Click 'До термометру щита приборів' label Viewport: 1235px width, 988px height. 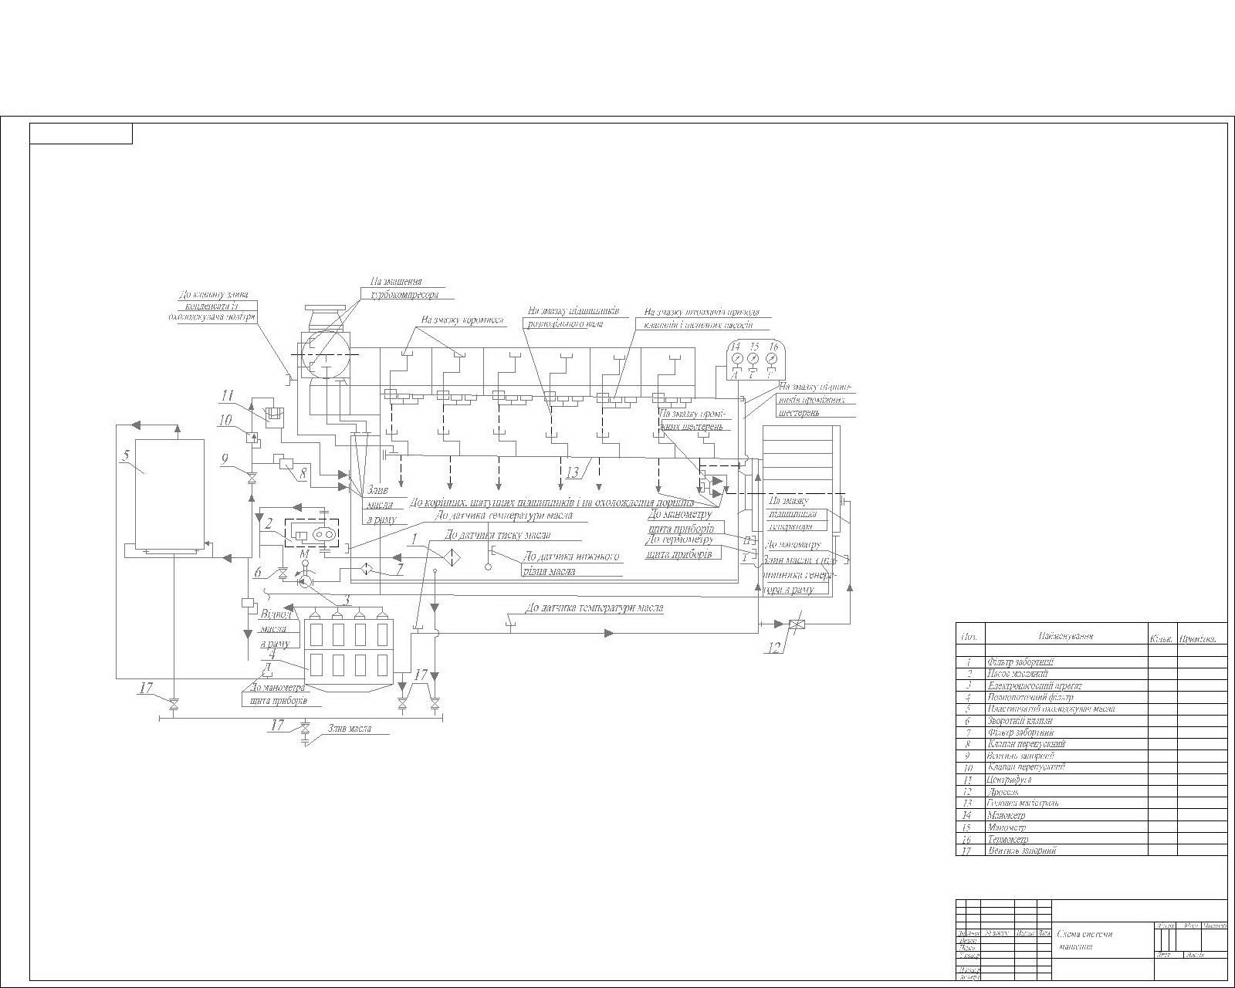682,546
